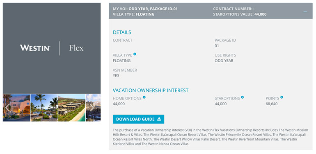Click the info icon beside Points
This screenshot has height=154, width=316.
(282, 97)
